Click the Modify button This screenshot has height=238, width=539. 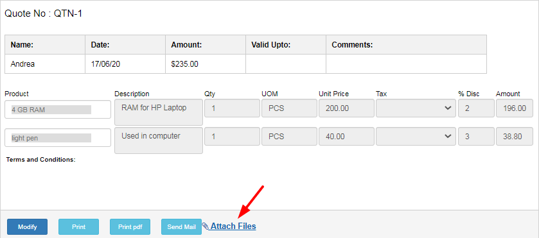tap(27, 226)
